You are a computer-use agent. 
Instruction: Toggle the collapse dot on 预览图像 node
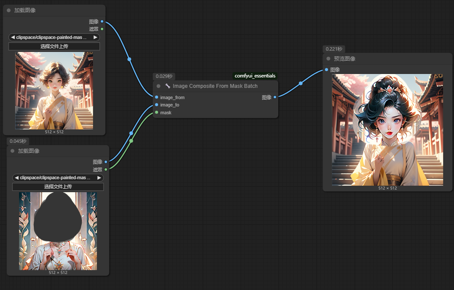click(x=328, y=59)
